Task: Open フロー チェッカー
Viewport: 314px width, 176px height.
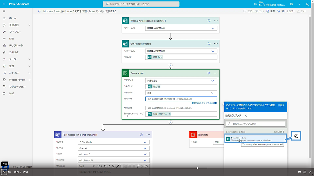Action: [x=286, y=11]
